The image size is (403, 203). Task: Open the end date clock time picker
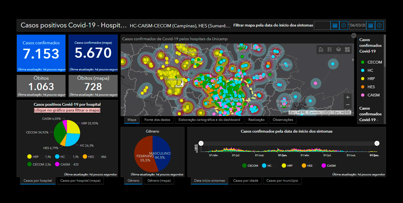point(379,26)
